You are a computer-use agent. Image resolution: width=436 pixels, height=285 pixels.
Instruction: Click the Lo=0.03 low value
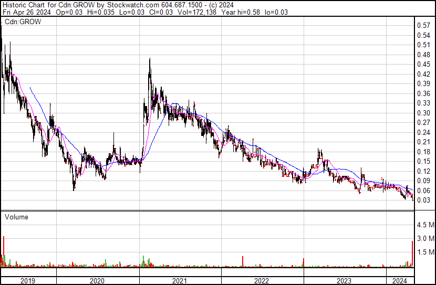click(132, 12)
